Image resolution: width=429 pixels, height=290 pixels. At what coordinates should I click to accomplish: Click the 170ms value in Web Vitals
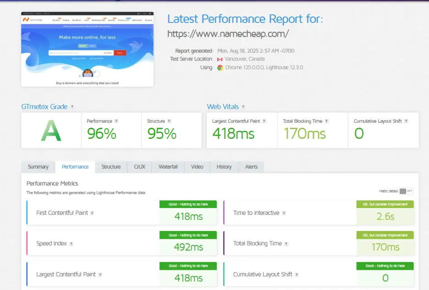coord(304,134)
